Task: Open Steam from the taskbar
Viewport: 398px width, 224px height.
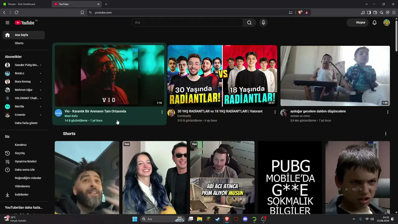Action: 218,219
